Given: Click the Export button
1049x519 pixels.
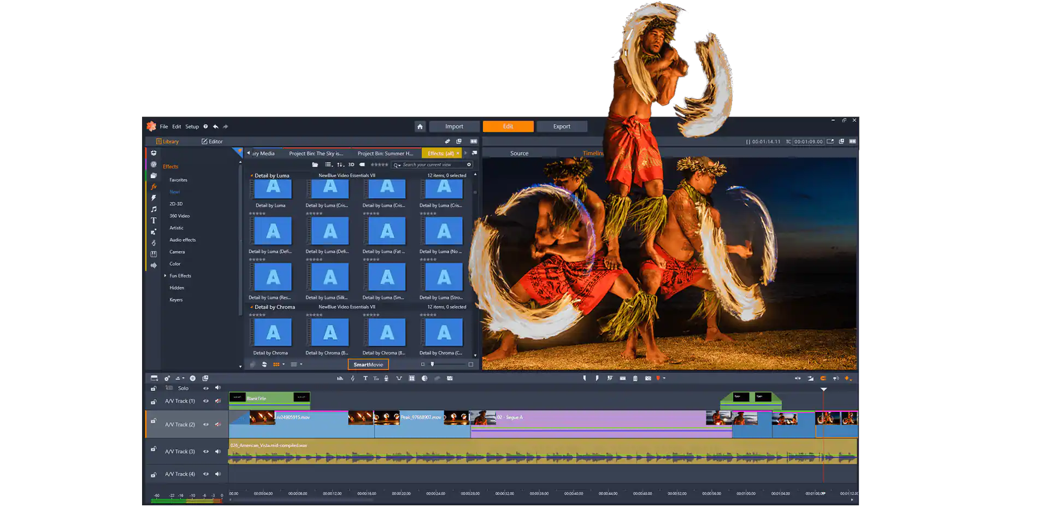Looking at the screenshot, I should coord(562,126).
